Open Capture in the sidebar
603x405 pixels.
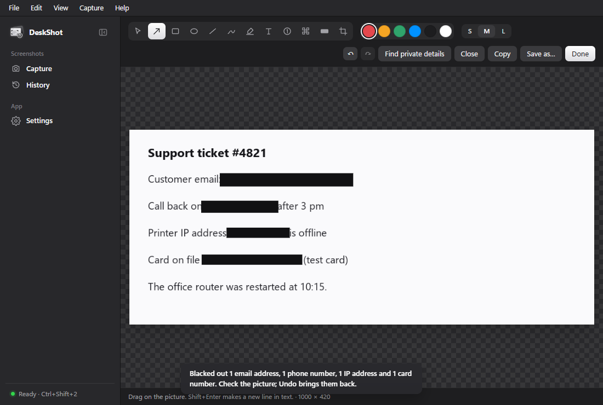[x=60, y=69]
